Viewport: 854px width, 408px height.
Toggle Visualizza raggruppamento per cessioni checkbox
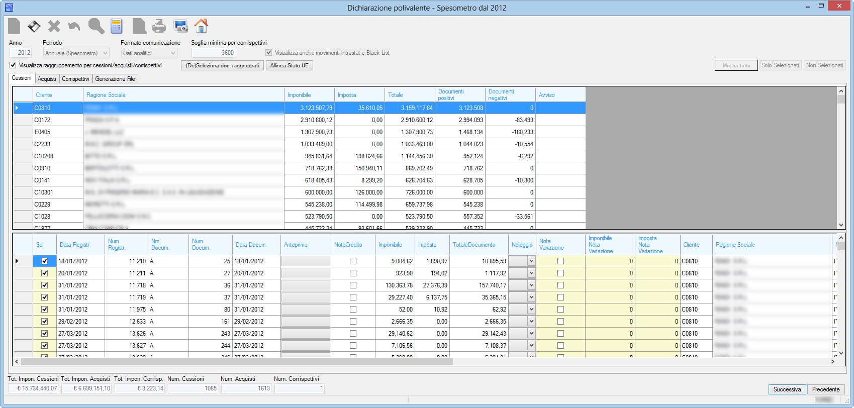point(13,65)
